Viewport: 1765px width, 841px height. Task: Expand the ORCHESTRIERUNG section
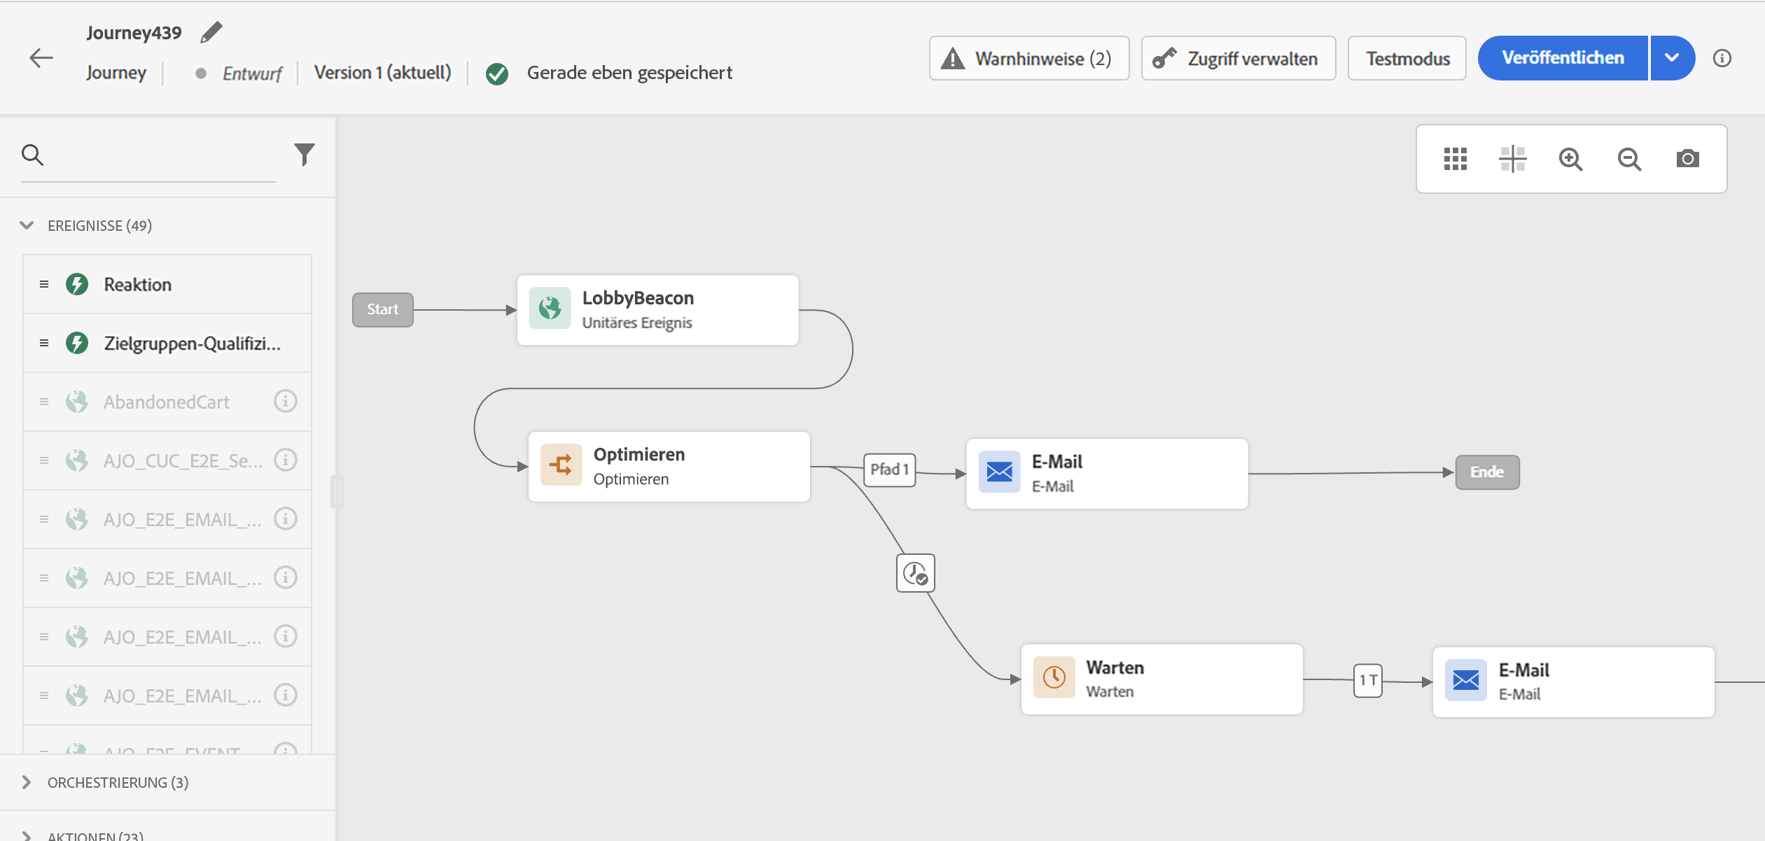point(27,782)
